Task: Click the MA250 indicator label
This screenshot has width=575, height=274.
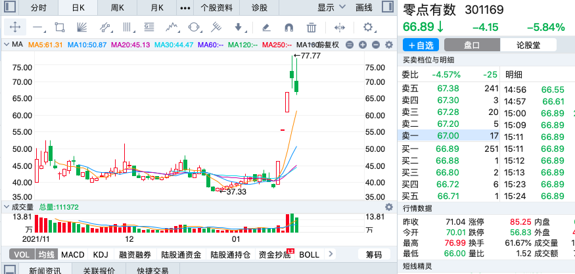Action: coord(277,45)
